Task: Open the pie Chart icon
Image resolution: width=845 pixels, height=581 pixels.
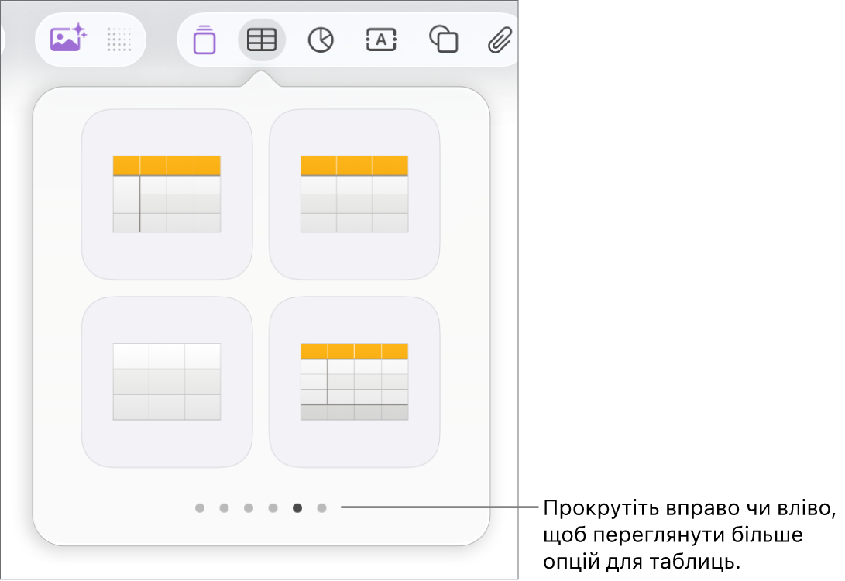Action: point(321,40)
